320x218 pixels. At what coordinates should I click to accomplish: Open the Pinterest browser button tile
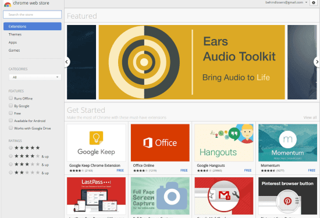tap(287, 196)
